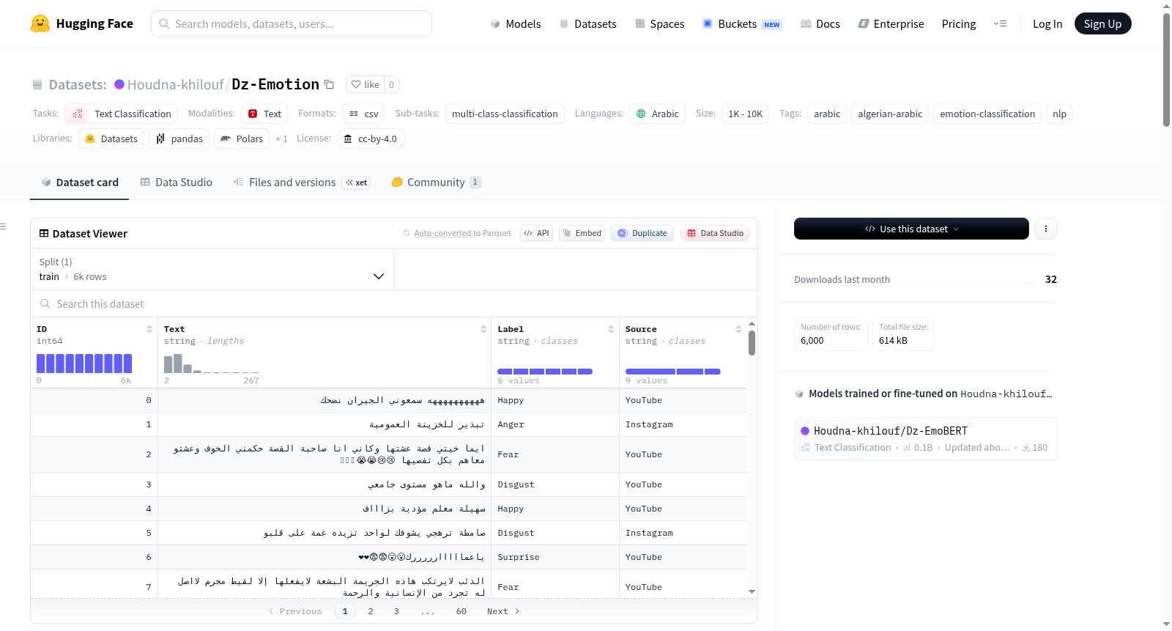Sort the Label column

[x=611, y=329]
